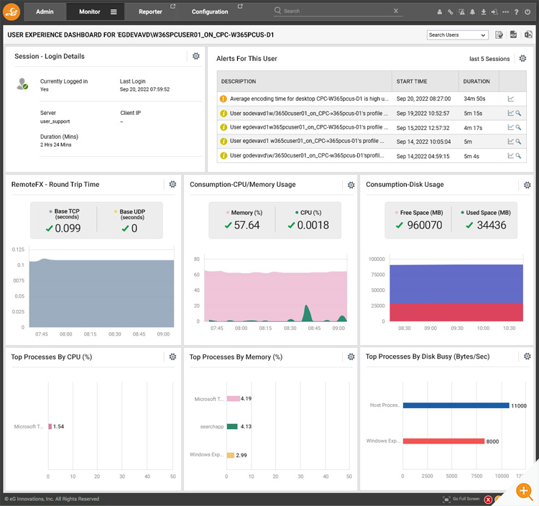Sort alerts by DURATION column

click(x=476, y=81)
